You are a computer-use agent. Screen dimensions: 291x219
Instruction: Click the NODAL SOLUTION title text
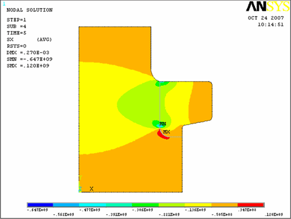click(x=30, y=10)
